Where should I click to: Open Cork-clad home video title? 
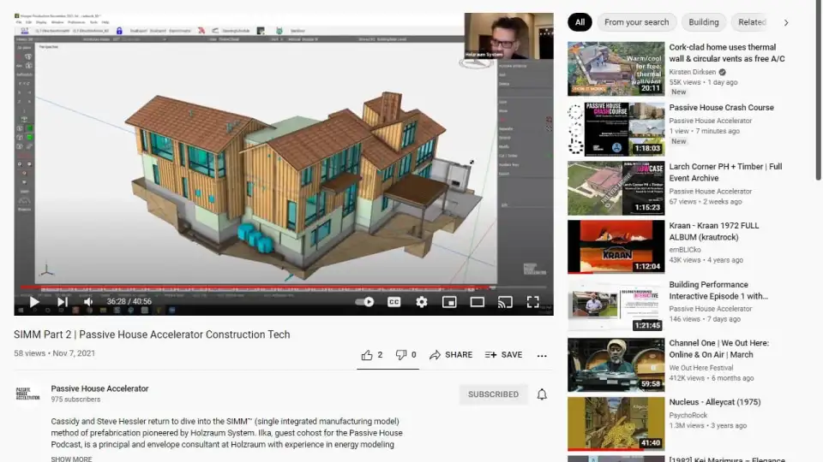click(x=727, y=53)
